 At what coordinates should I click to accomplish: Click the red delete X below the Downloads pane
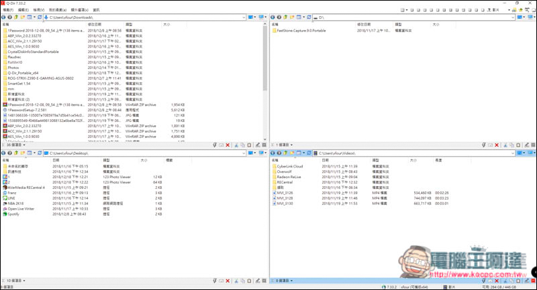click(x=228, y=145)
